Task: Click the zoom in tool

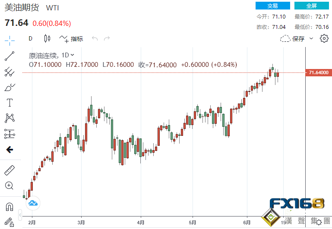Action: [x=9, y=186]
